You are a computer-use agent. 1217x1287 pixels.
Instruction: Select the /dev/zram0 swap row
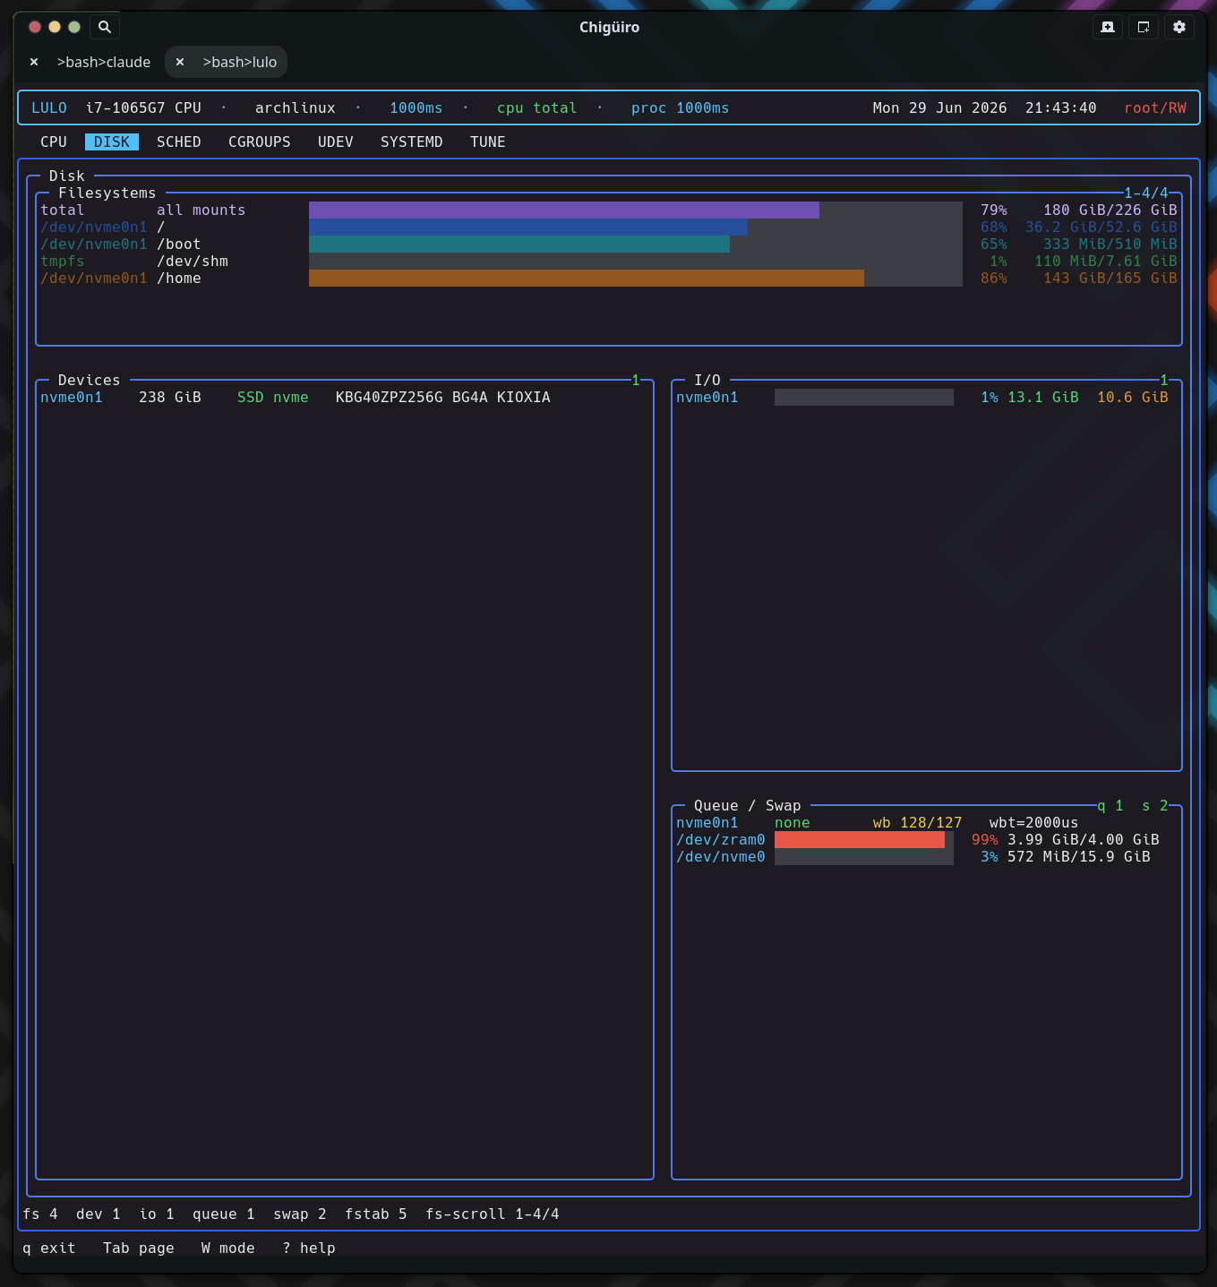(x=918, y=839)
